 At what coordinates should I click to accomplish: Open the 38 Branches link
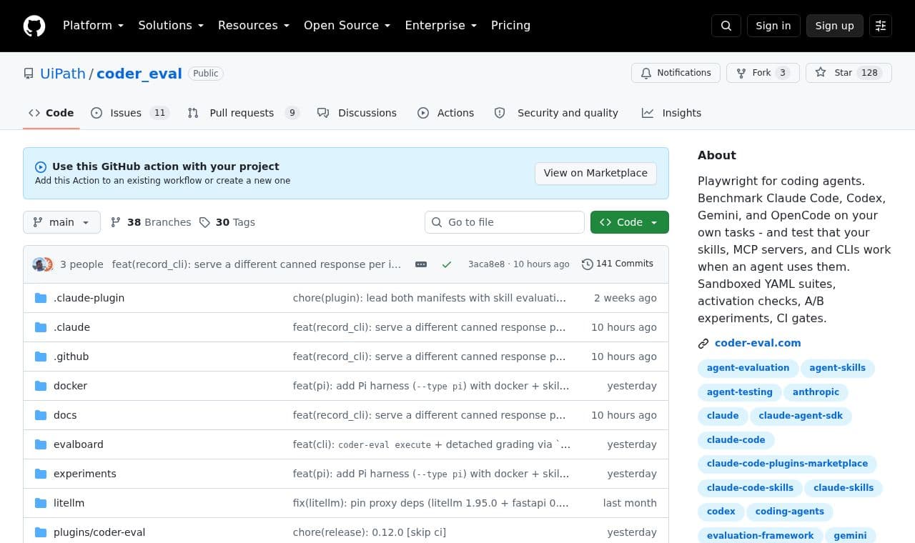[x=151, y=222]
